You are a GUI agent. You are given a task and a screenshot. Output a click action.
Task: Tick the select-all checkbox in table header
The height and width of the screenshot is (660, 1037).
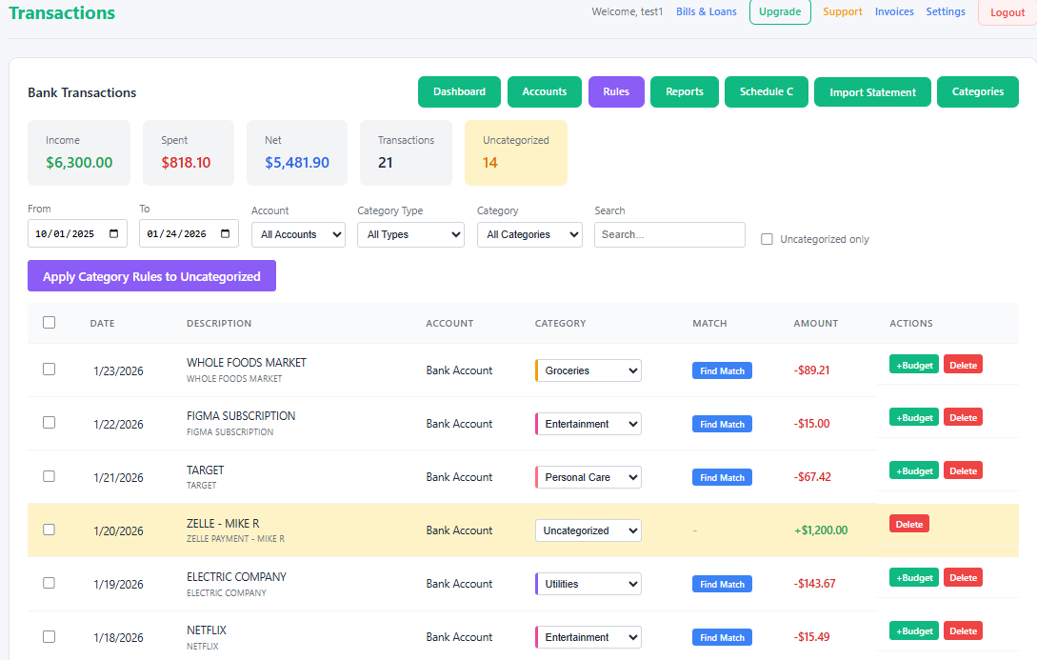(x=49, y=323)
